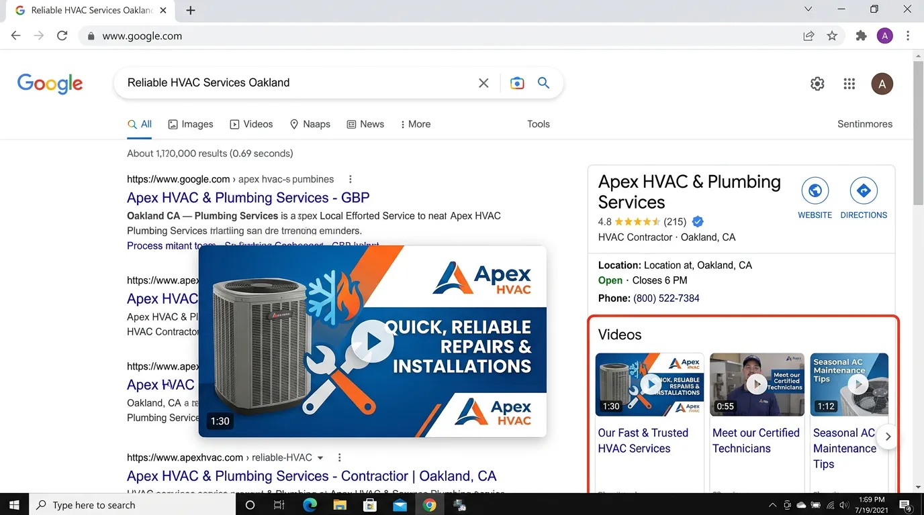Go back using the browser back arrow

(x=16, y=36)
